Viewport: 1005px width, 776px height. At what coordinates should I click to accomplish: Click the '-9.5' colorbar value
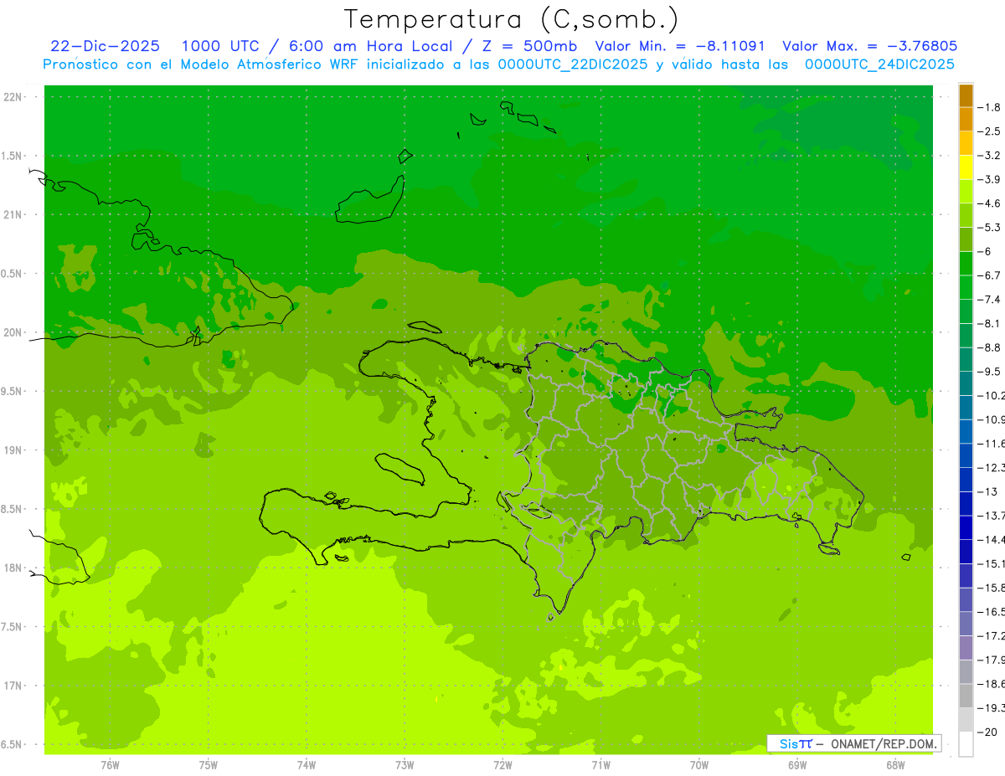point(989,372)
